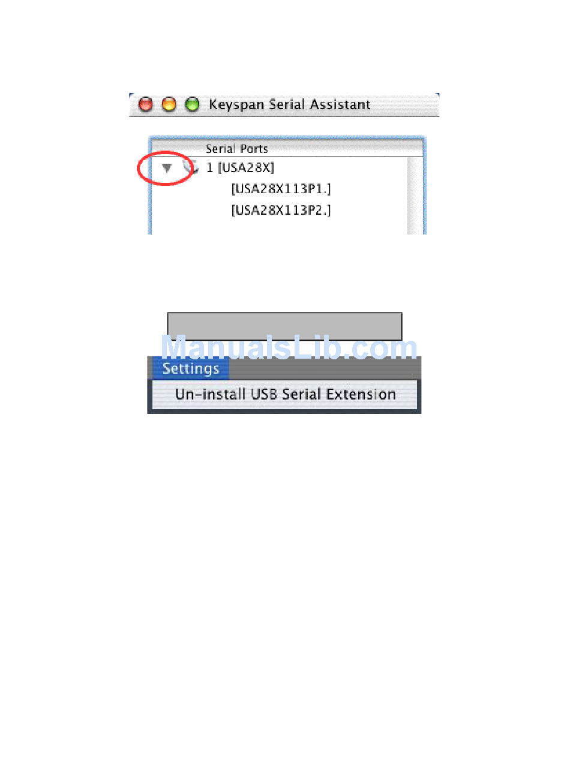Open the ManualsLib.com watermark link

click(x=289, y=348)
